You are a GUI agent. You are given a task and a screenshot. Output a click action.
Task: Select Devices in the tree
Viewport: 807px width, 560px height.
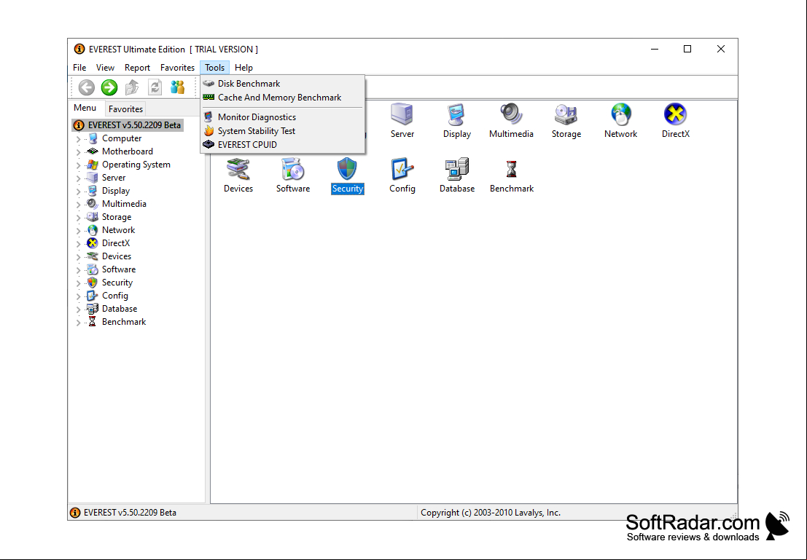coord(117,256)
